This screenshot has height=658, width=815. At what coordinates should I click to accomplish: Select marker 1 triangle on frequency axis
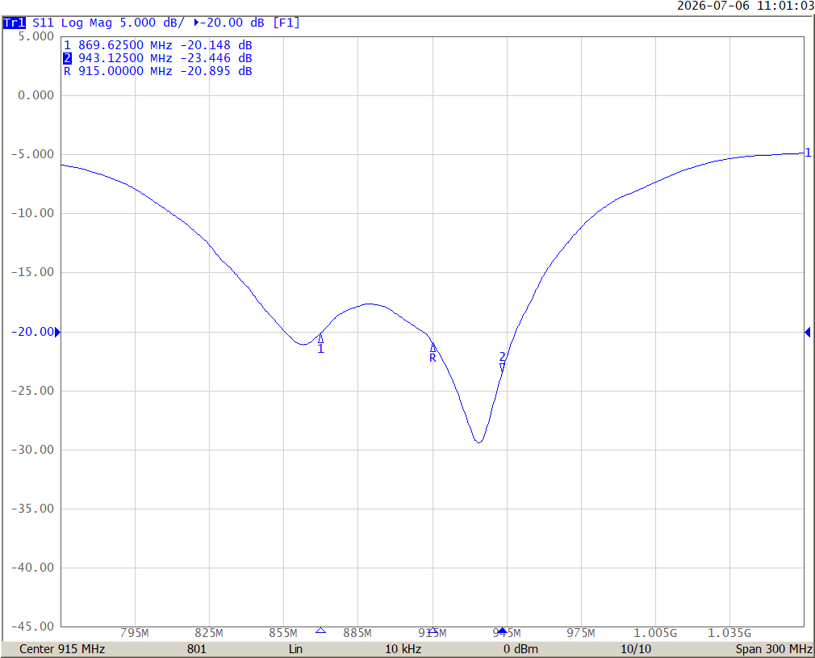pyautogui.click(x=320, y=631)
